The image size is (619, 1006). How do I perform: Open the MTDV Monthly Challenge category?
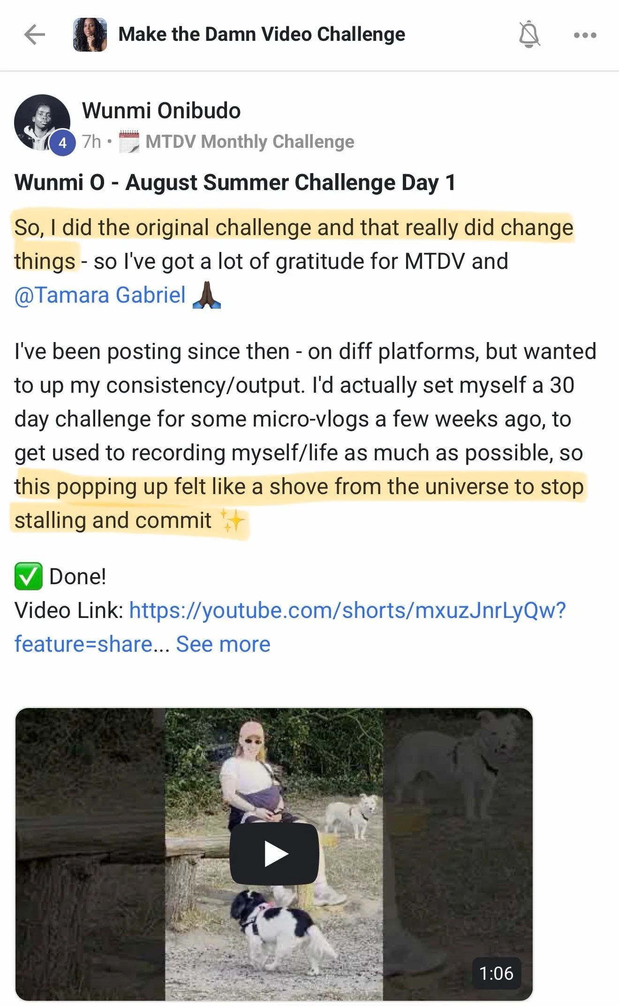[x=250, y=142]
